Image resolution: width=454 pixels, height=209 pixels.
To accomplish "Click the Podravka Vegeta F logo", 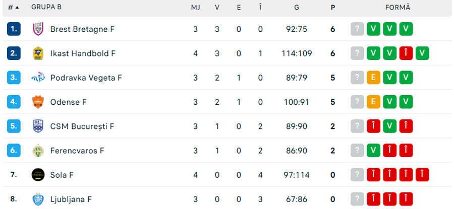I will click(38, 78).
